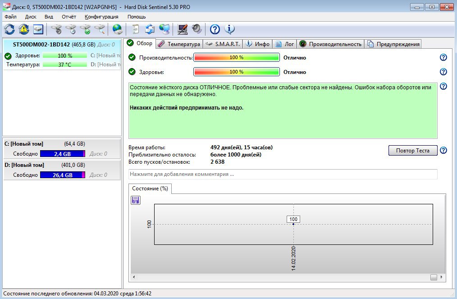
Task: Click the sidebar Температура 37 °C bar
Action: pyautogui.click(x=65, y=64)
